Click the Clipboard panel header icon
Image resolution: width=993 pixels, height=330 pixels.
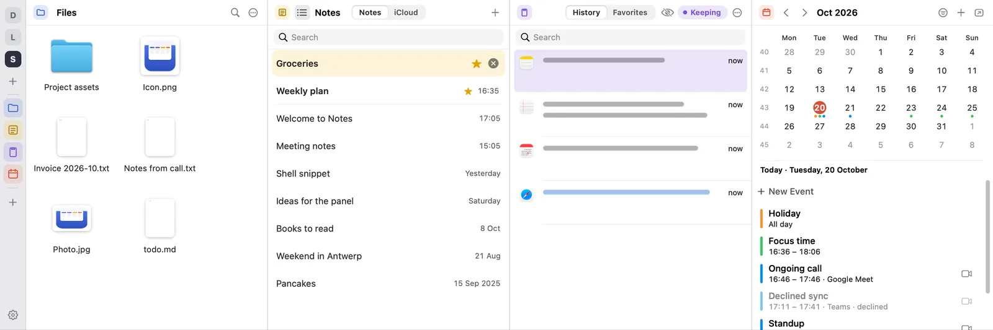pos(524,12)
